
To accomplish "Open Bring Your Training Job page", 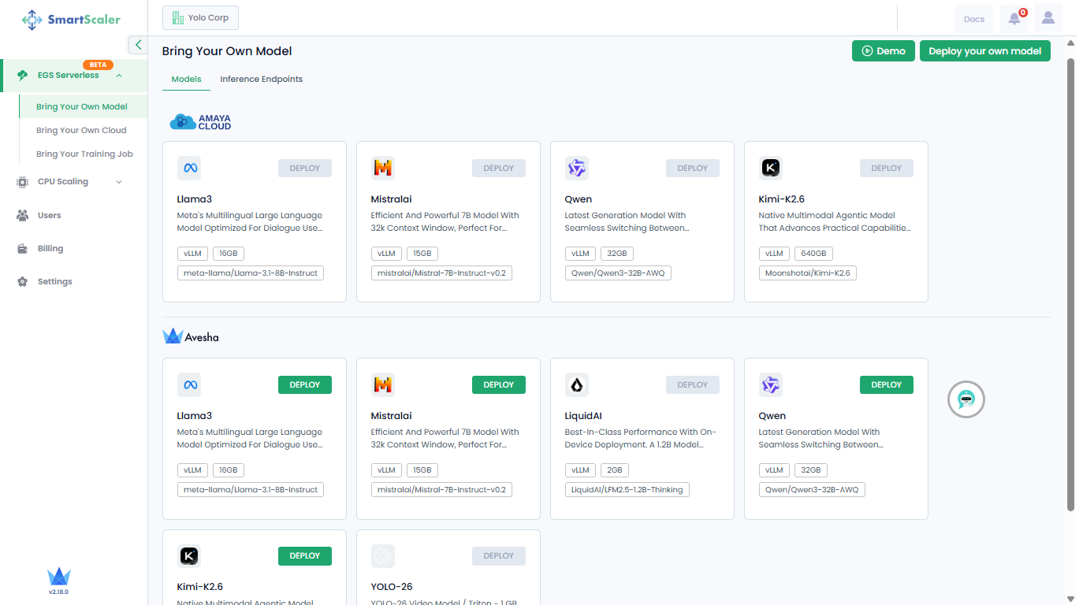I will pyautogui.click(x=84, y=154).
